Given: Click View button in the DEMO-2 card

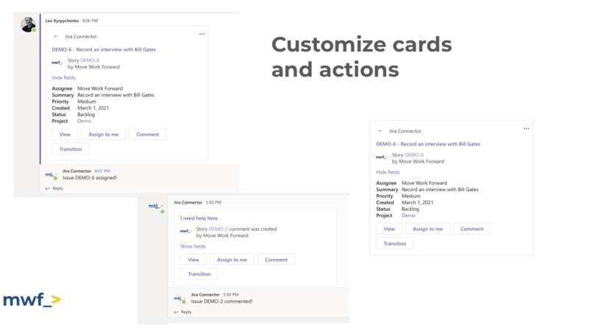Looking at the screenshot, I should pos(193,259).
